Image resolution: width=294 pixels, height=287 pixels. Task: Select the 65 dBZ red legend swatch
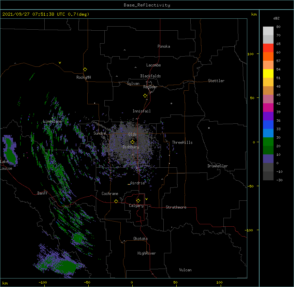(x=268, y=48)
